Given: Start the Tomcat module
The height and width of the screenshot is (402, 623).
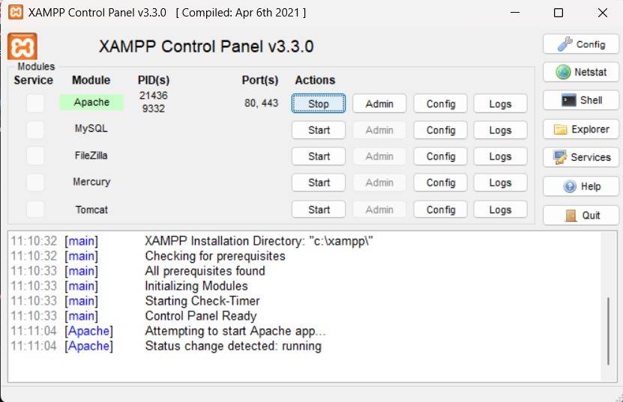Looking at the screenshot, I should pos(319,210).
